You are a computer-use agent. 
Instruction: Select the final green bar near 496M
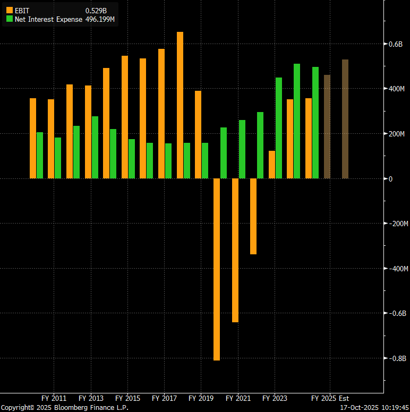click(x=315, y=123)
